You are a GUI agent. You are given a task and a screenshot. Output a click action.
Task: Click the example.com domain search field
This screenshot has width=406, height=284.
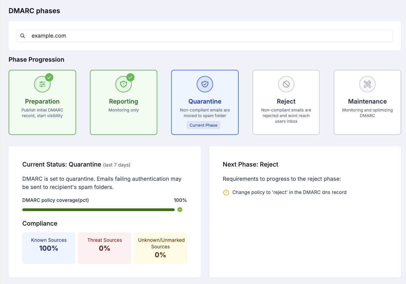click(205, 35)
